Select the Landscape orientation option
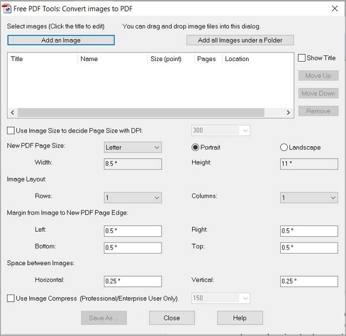The width and height of the screenshot is (346, 336). (284, 148)
